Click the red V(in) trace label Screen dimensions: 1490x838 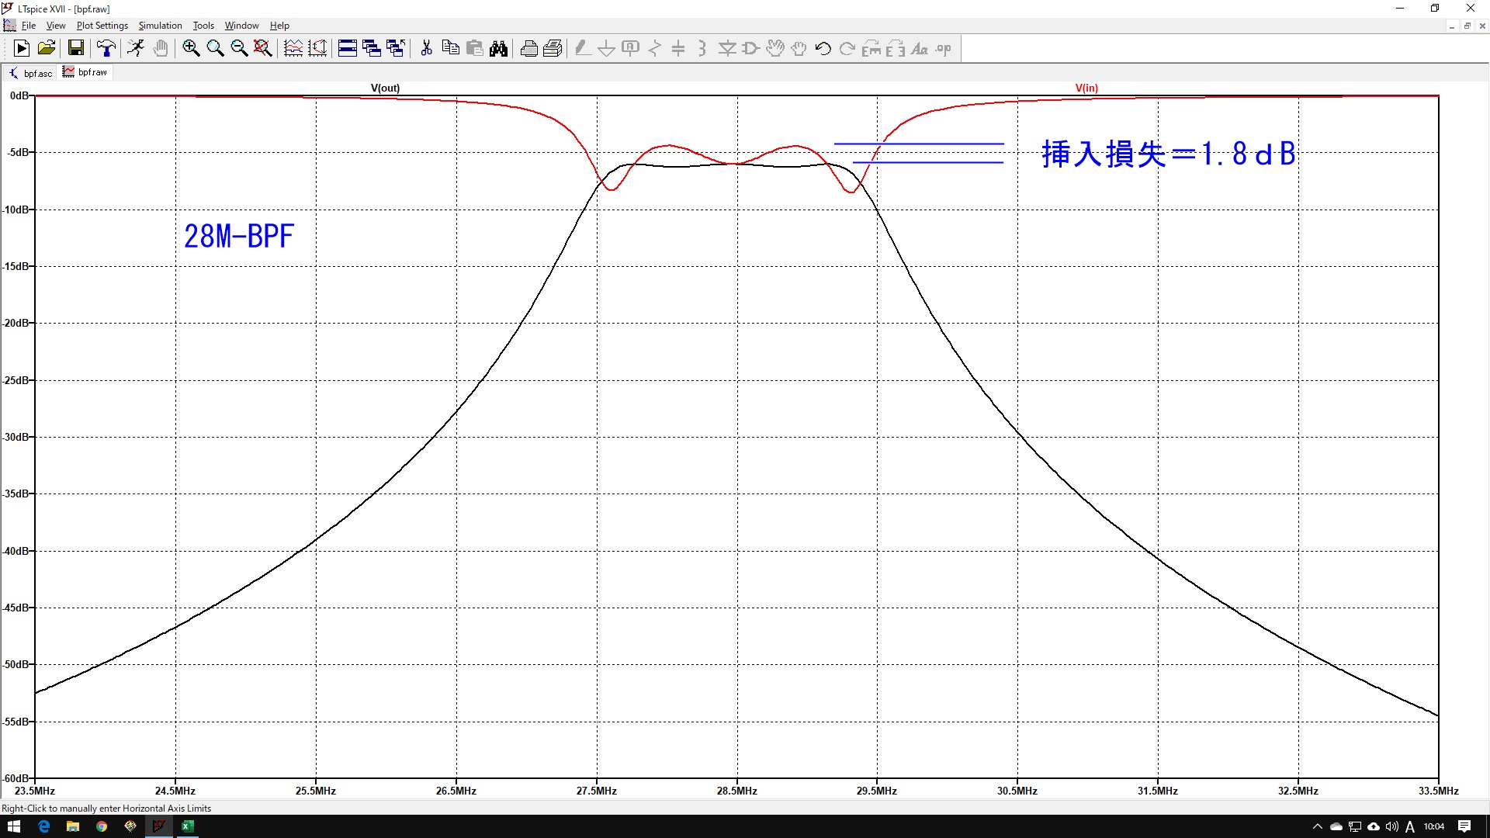[1086, 88]
